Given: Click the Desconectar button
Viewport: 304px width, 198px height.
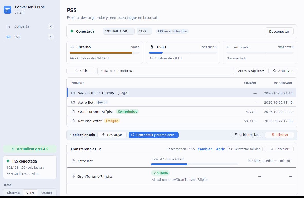Looking at the screenshot, I should pos(279,31).
